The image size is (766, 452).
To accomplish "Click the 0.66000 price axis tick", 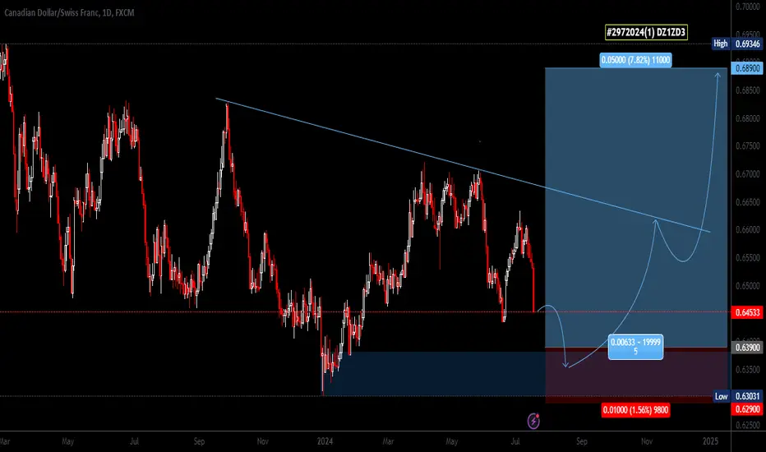I will (x=748, y=229).
